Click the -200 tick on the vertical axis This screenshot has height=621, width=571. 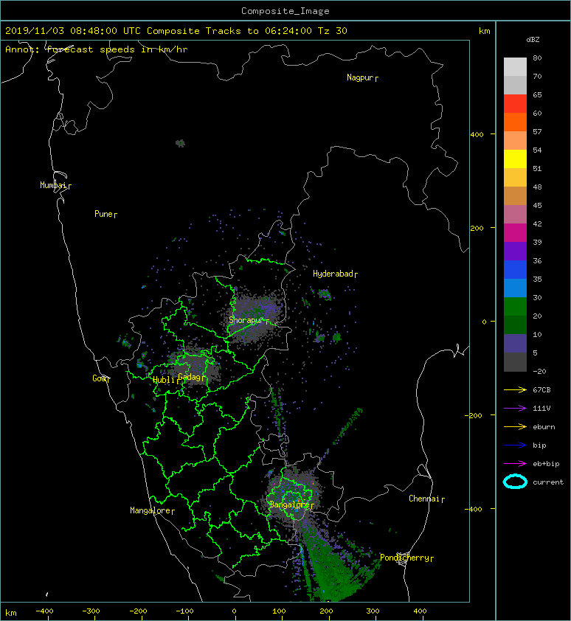click(474, 415)
